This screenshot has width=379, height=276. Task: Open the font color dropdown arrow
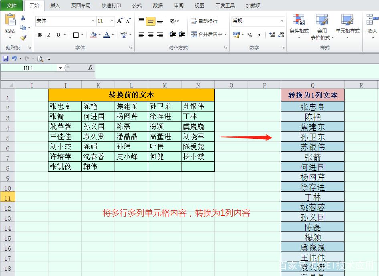(113, 35)
